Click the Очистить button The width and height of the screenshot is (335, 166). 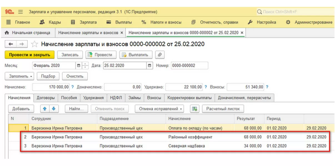75,76
